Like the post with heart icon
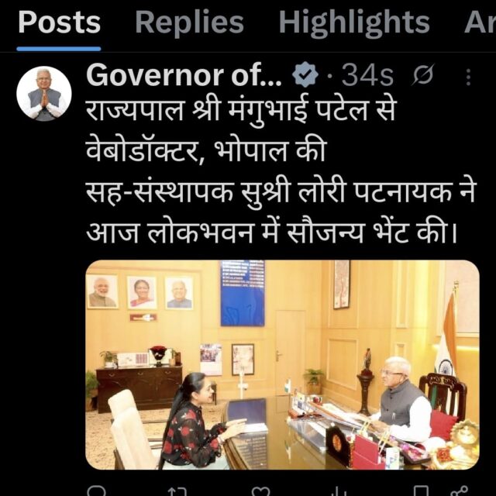Viewport: 496px width, 496px height. click(x=260, y=491)
